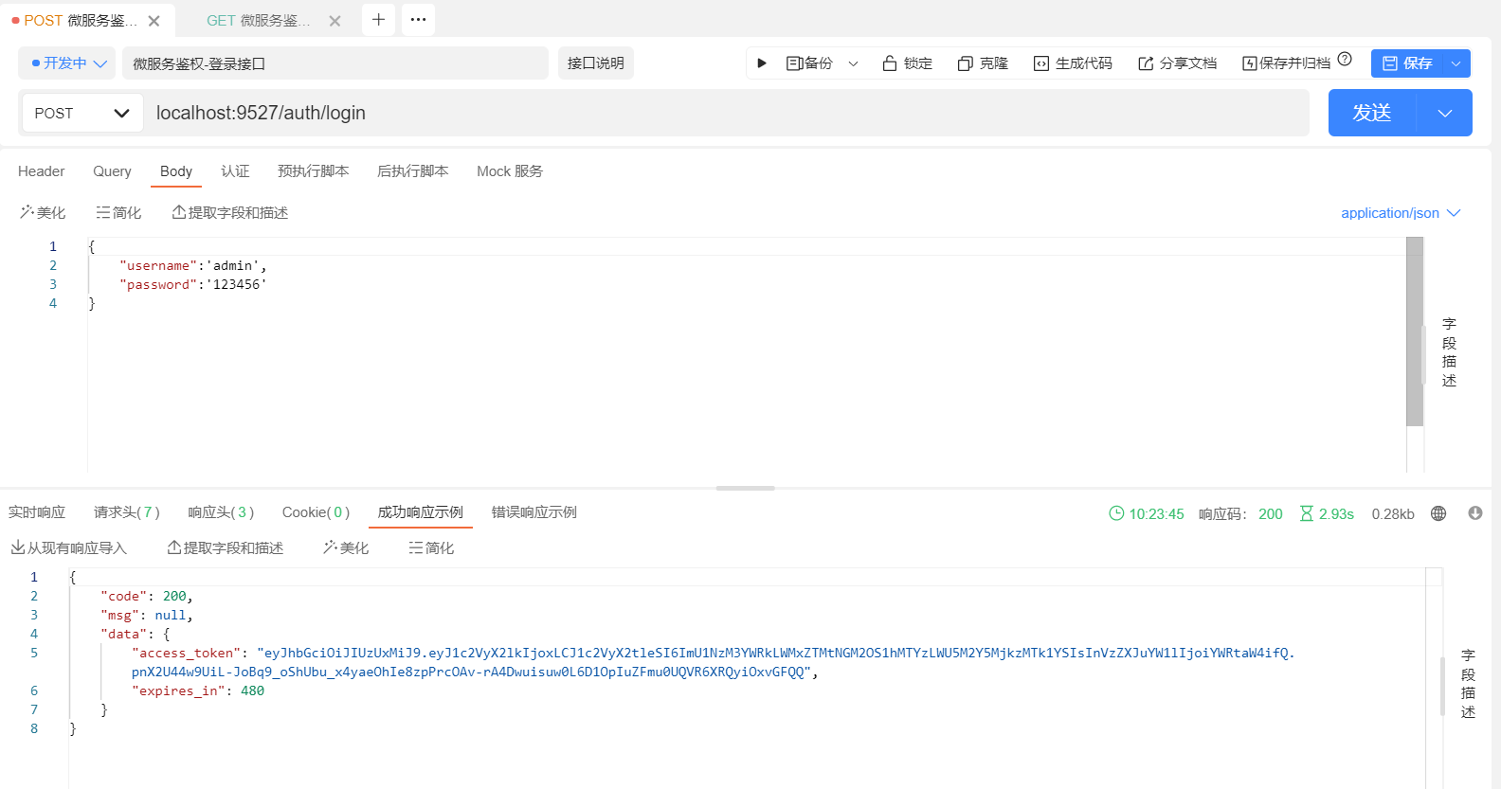
Task: Open the POST method dropdown
Action: 82,114
